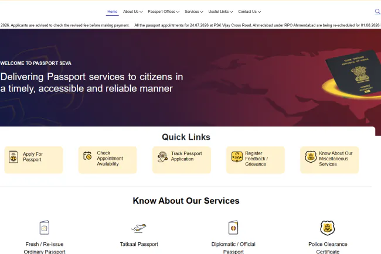Viewport: 381px width, 254px height.
Task: Open Register Feedback / Grievance quick link
Action: click(256, 160)
